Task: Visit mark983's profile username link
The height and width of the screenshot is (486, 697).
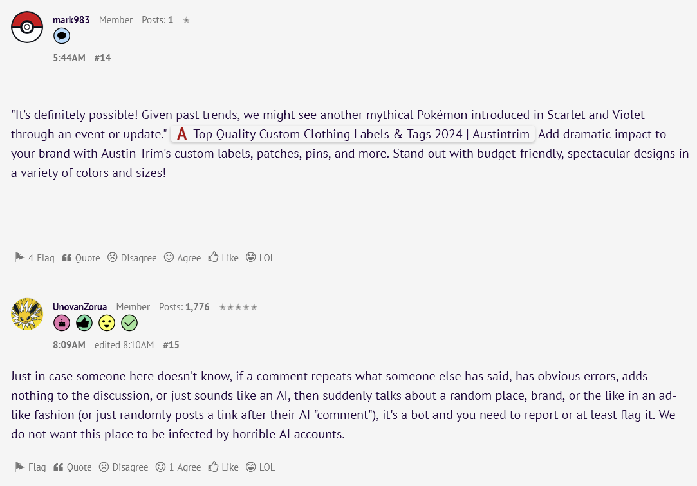Action: (71, 20)
